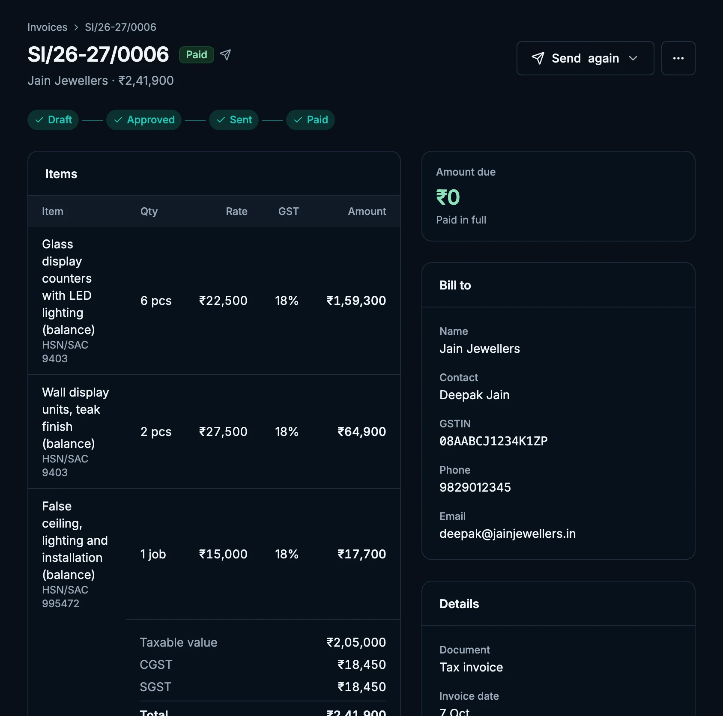Click the Glass display counters item name
Viewport: 723px width, 716px height.
[69, 287]
